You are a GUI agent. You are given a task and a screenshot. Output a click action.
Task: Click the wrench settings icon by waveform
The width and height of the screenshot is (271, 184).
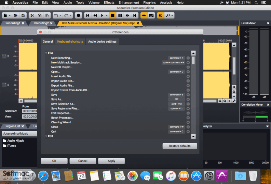tap(234, 101)
